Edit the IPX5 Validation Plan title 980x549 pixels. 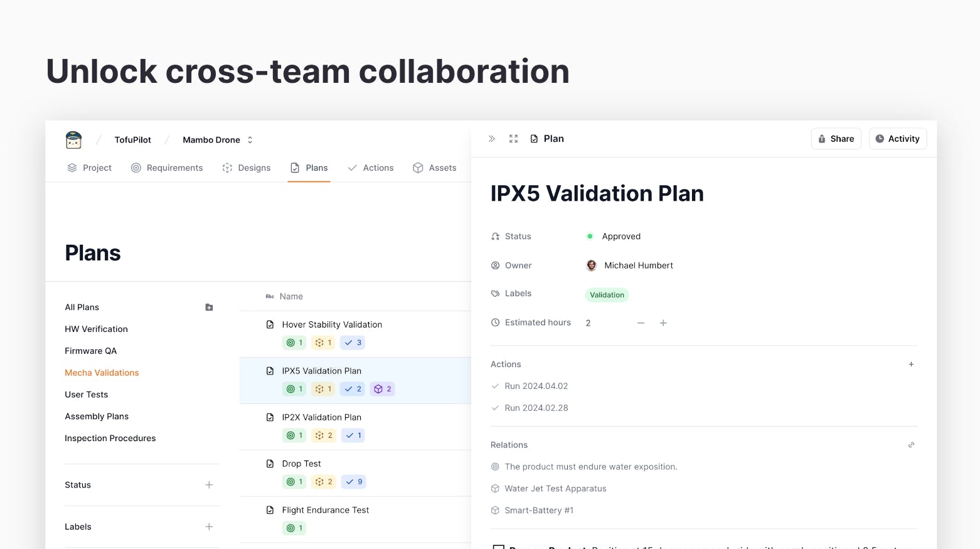pos(597,193)
